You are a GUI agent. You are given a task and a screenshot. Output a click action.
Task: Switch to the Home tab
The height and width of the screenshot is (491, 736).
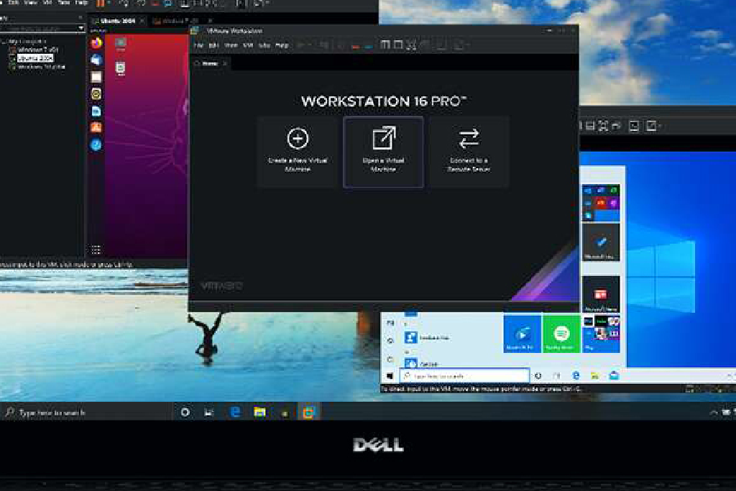[209, 63]
